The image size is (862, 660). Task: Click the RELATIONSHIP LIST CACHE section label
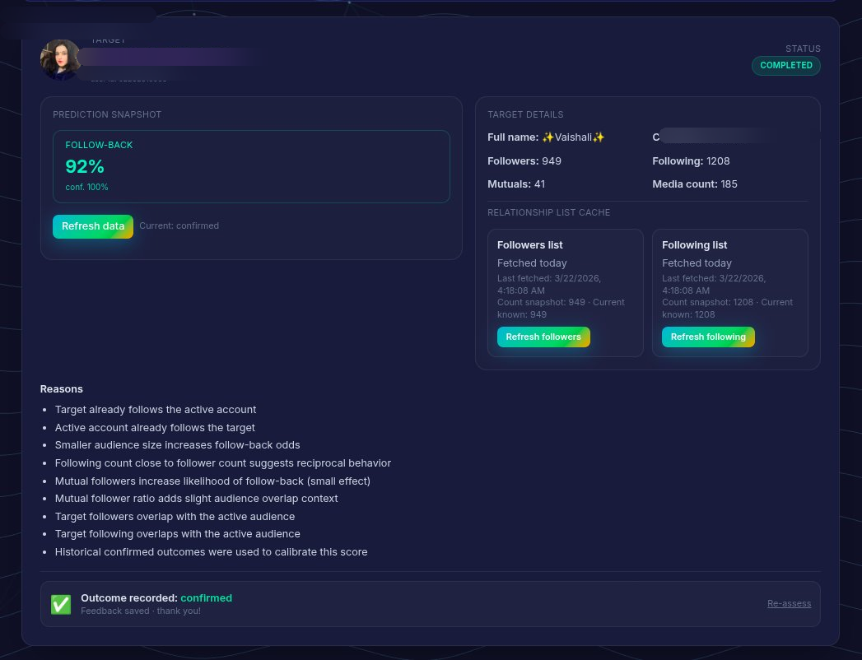tap(549, 212)
